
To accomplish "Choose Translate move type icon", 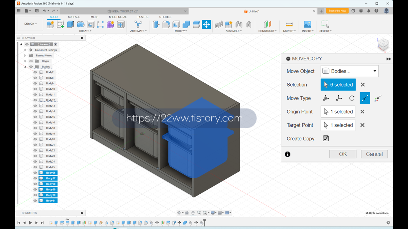I will 339,98.
